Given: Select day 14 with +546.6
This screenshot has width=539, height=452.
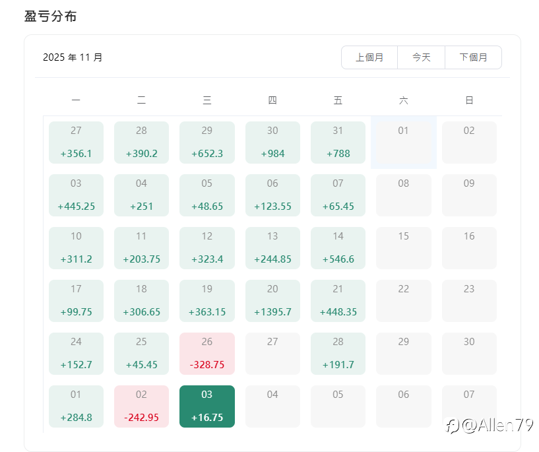Looking at the screenshot, I should (x=338, y=248).
